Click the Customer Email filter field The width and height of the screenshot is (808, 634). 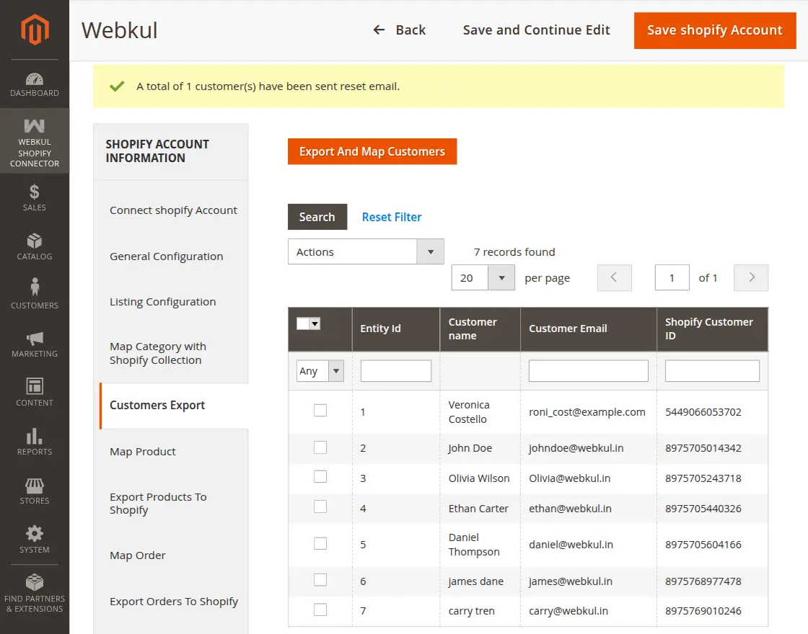pyautogui.click(x=588, y=371)
